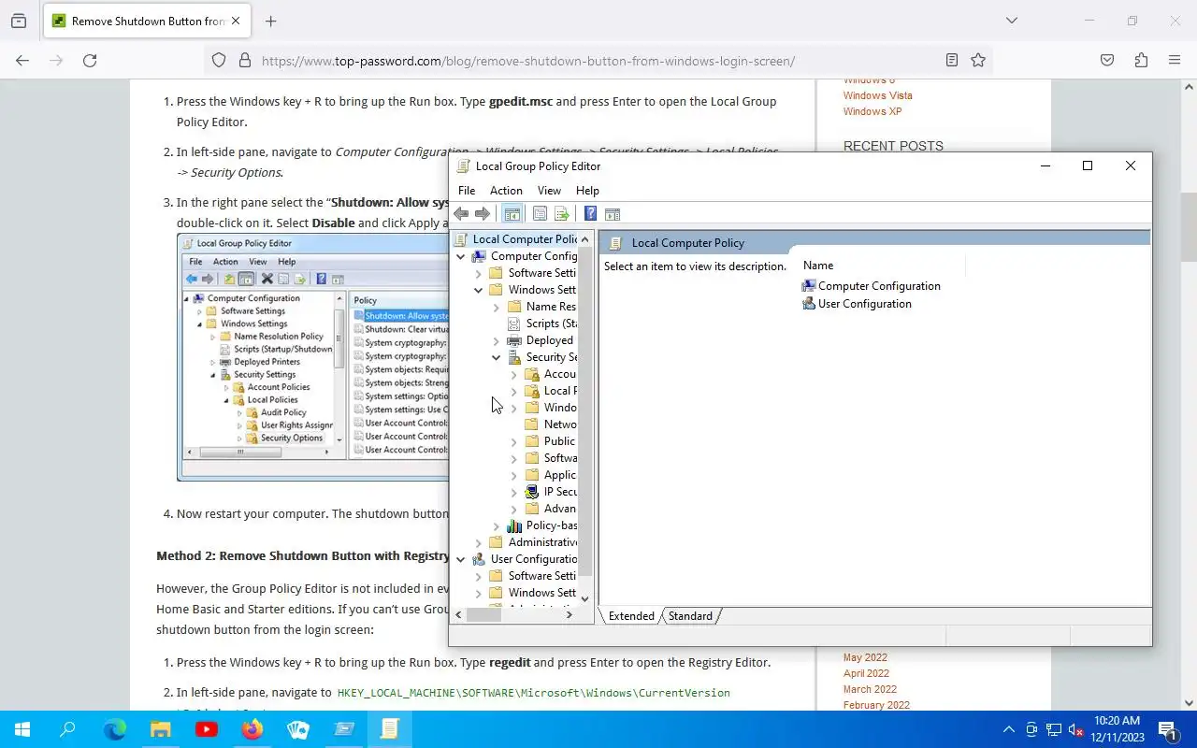Select User Configuration in the right pane list

click(x=857, y=304)
